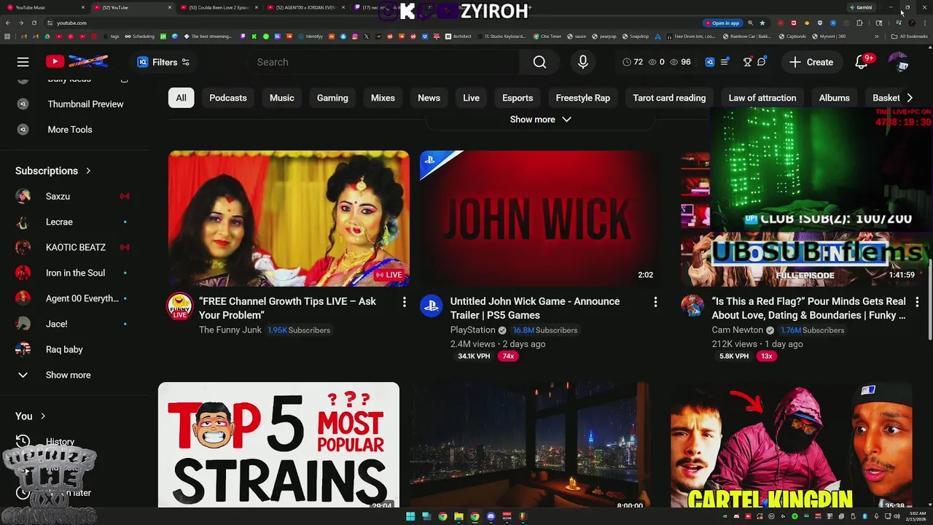Viewport: 933px width, 525px height.
Task: Open the trophy achievements icon
Action: [747, 62]
